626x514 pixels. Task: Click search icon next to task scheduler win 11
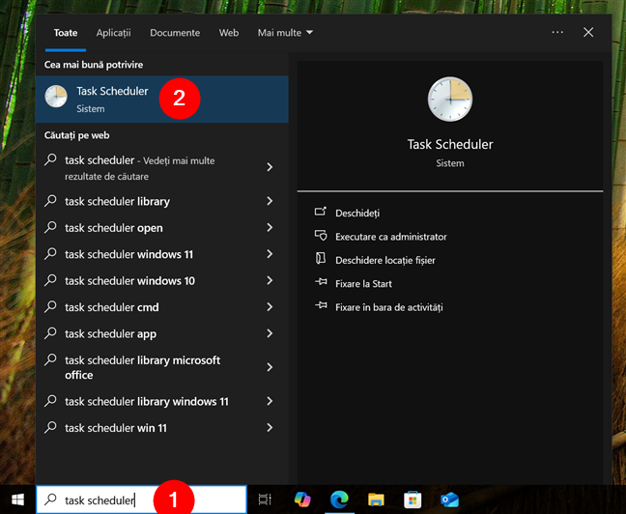tap(50, 427)
